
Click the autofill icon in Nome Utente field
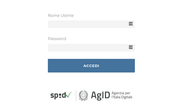point(131,24)
